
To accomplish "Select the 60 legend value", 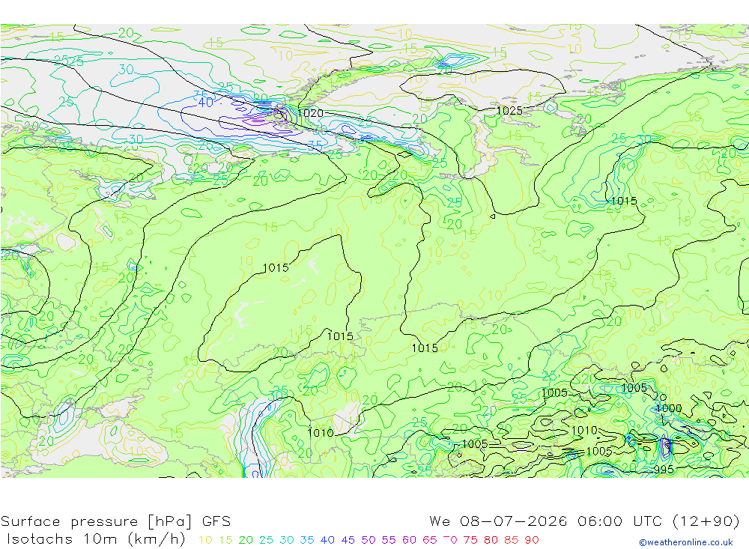I will (x=409, y=540).
